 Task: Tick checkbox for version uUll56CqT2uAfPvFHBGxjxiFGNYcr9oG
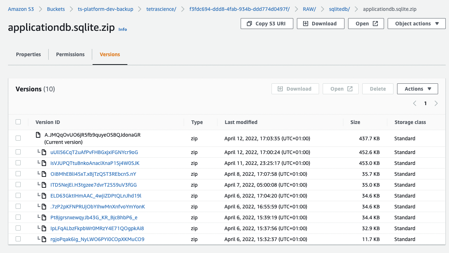click(18, 152)
